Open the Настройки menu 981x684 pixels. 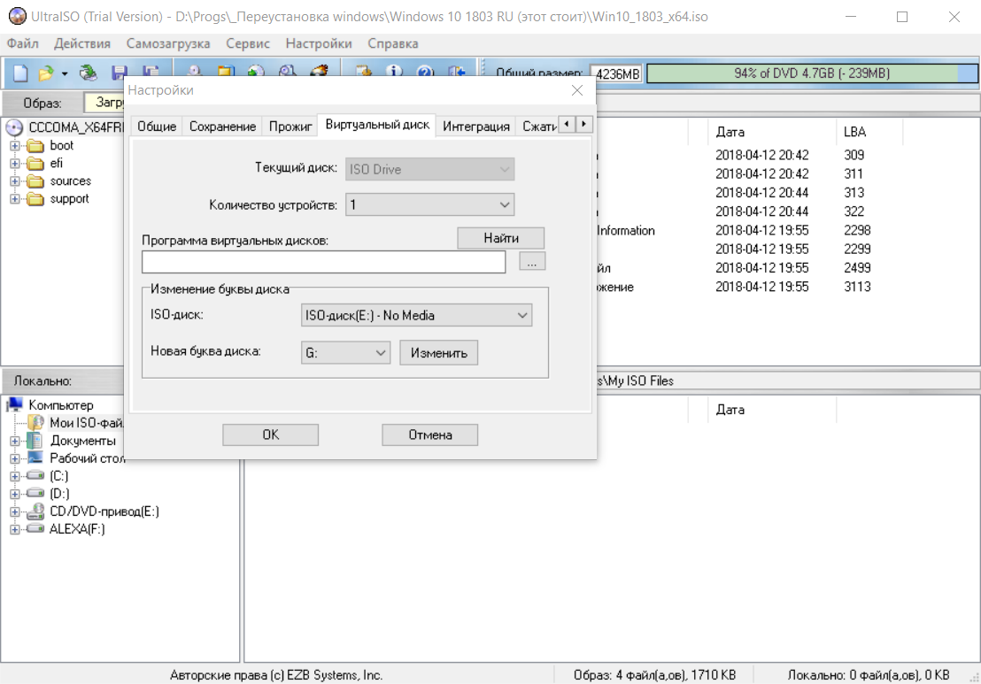point(319,43)
